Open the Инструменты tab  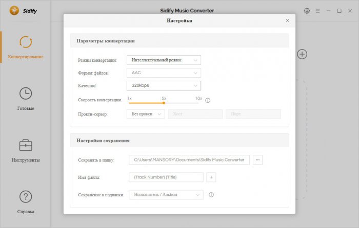[x=25, y=150]
